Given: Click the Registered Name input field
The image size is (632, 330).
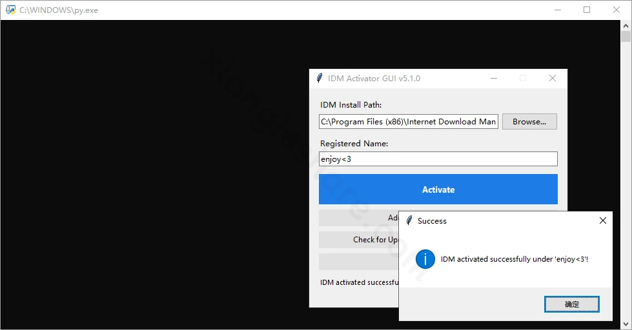Looking at the screenshot, I should point(438,159).
